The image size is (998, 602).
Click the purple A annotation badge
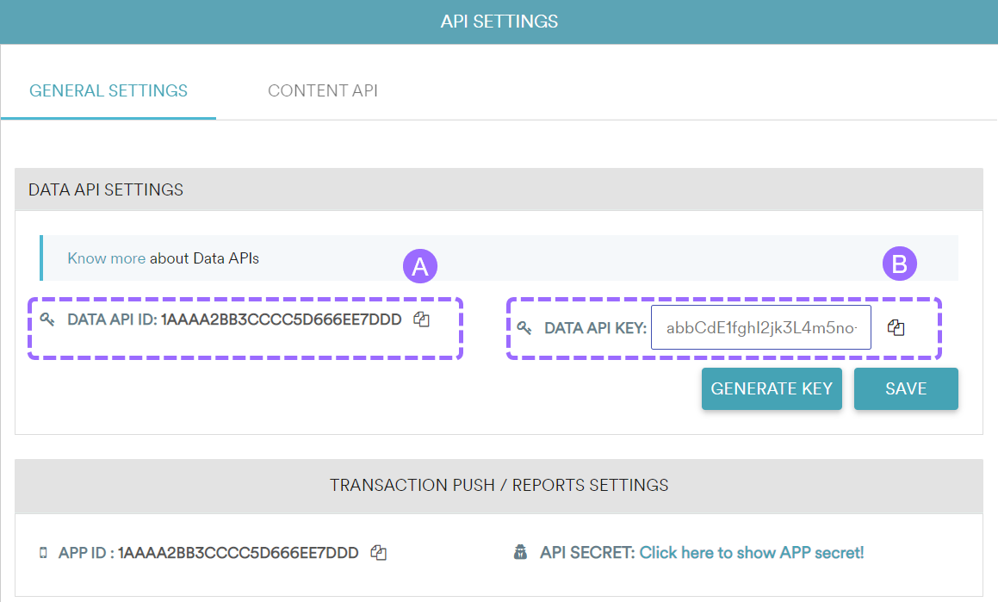coord(420,267)
